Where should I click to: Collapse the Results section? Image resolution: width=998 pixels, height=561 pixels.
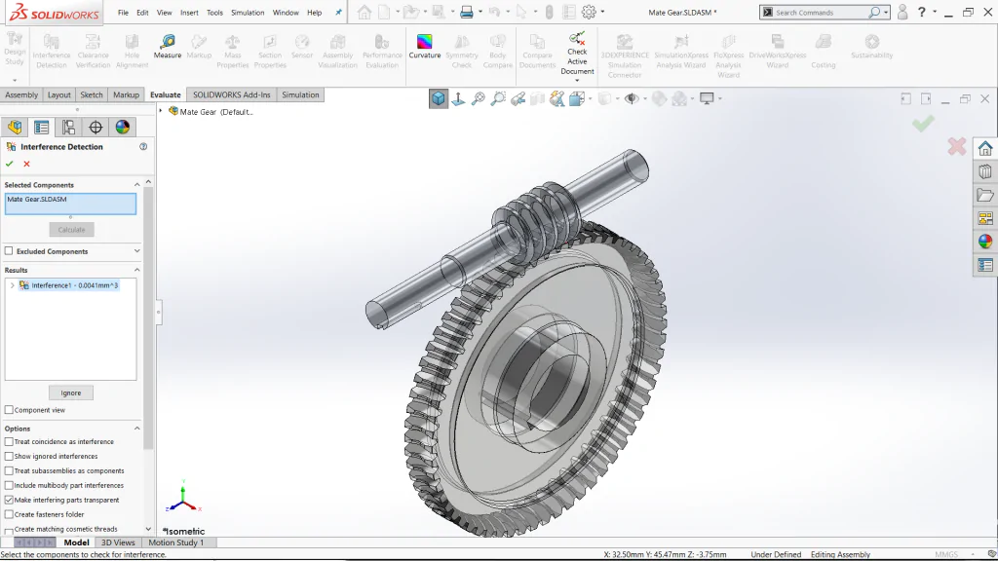click(x=136, y=270)
